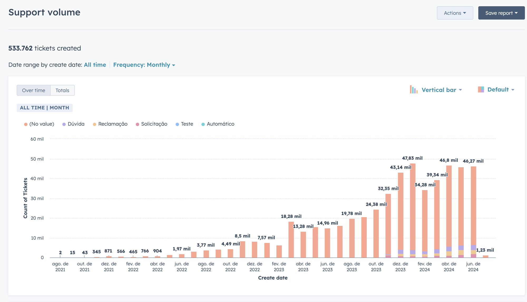Screen dimensions: 527x302
Task: Toggle the Dúvida legend series
Action: click(x=73, y=124)
